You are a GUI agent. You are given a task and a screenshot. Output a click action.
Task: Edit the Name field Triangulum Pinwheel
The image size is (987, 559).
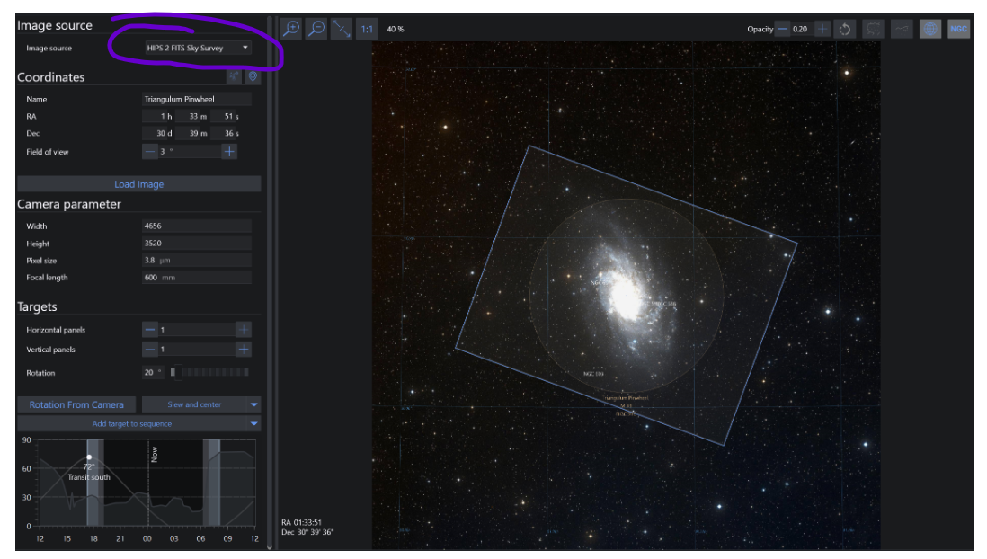[196, 99]
